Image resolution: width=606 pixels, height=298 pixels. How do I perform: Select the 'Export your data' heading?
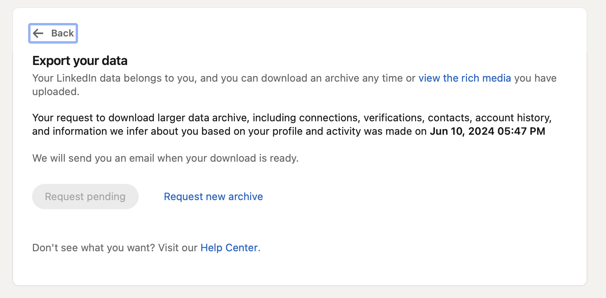80,61
